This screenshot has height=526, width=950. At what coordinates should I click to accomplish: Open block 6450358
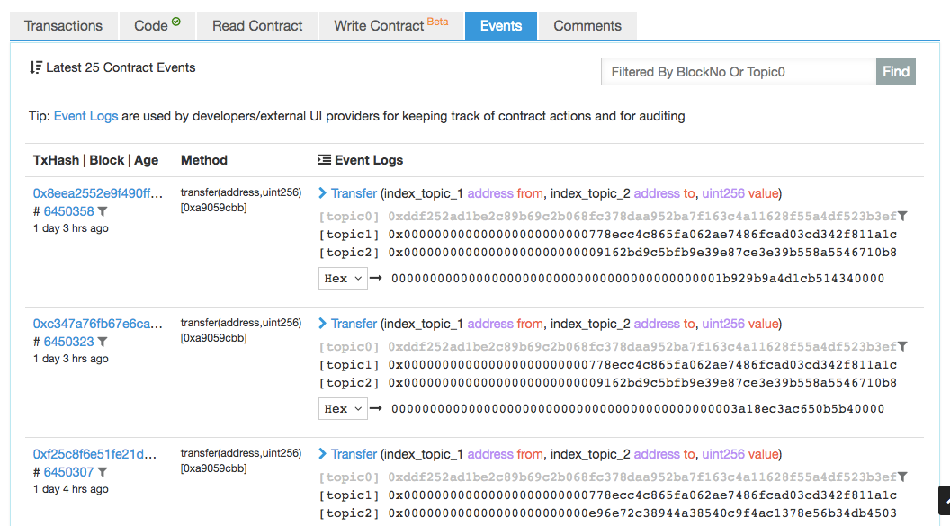click(68, 211)
